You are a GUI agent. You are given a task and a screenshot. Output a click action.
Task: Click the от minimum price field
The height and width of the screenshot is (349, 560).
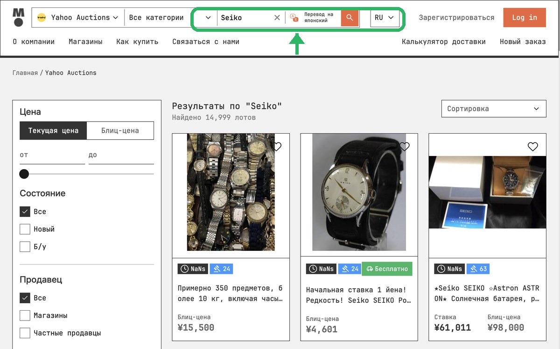click(52, 155)
